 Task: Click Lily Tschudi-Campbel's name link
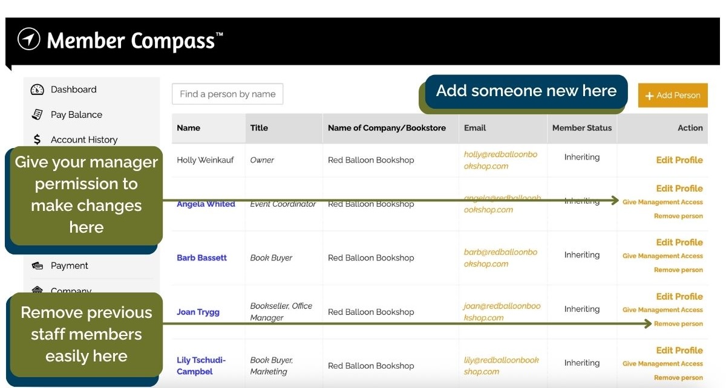tap(201, 366)
